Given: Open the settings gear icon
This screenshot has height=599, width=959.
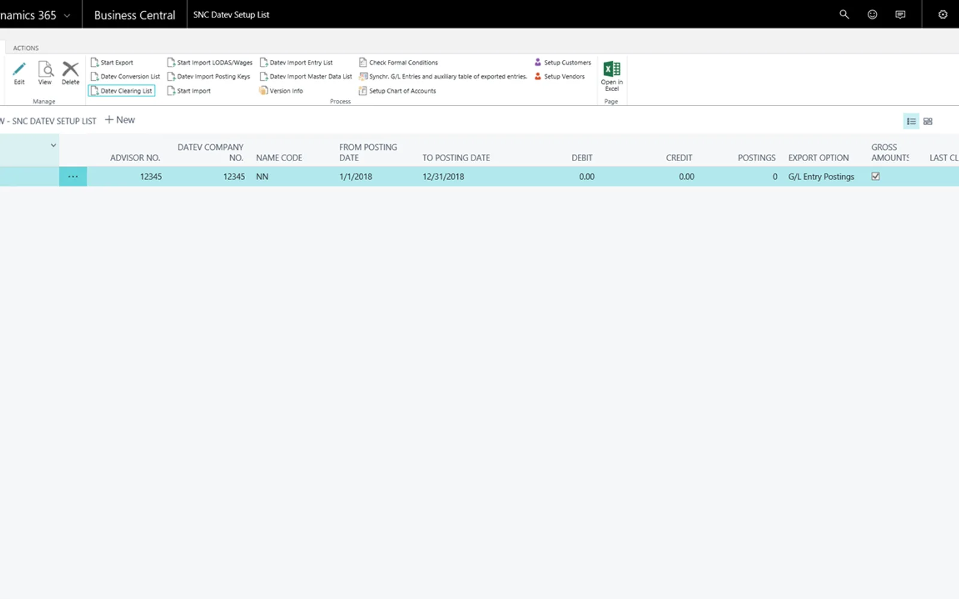Looking at the screenshot, I should pyautogui.click(x=943, y=14).
